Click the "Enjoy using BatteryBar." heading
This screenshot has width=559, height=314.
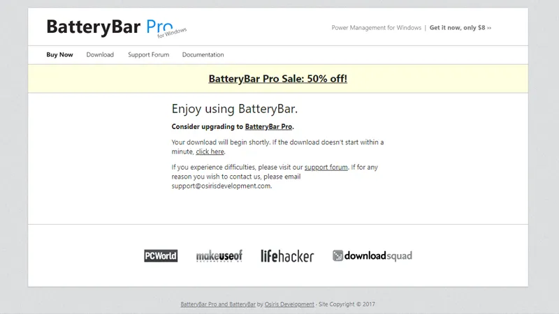coord(235,109)
